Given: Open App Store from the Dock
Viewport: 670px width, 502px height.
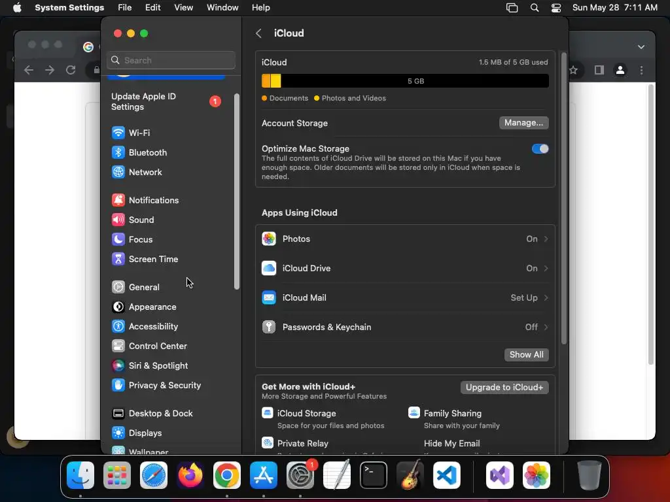Looking at the screenshot, I should pyautogui.click(x=264, y=475).
